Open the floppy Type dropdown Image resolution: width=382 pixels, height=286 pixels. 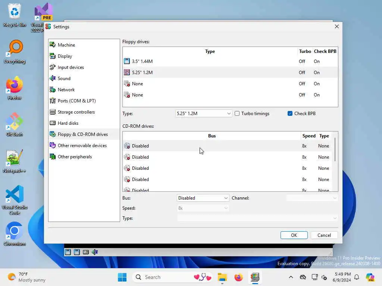[203, 113]
